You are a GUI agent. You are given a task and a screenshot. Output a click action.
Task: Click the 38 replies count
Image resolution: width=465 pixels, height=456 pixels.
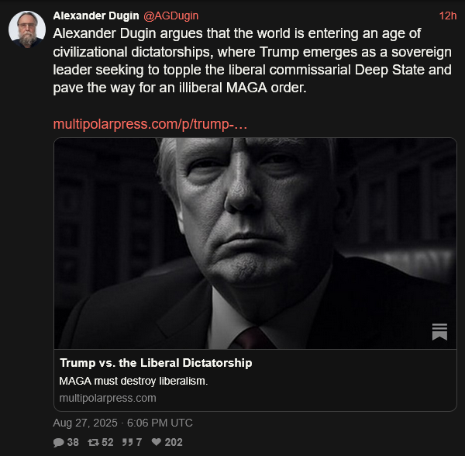73,442
